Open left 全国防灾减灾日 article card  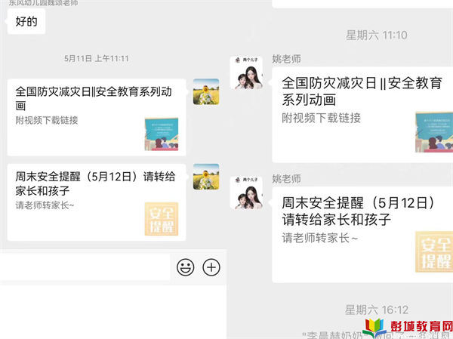pos(97,117)
